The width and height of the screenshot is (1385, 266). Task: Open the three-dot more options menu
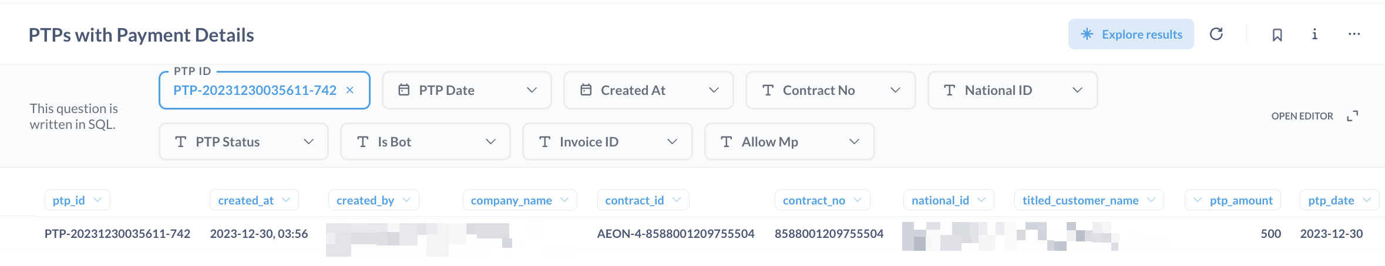1354,34
